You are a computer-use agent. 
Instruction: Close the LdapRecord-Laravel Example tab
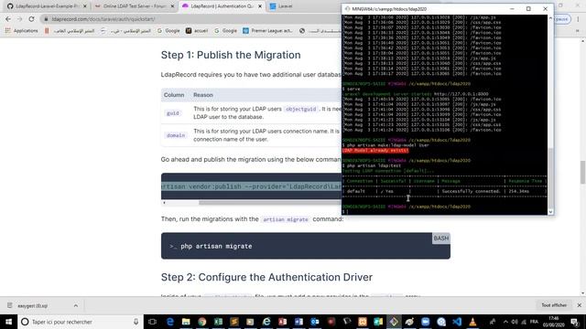click(85, 6)
